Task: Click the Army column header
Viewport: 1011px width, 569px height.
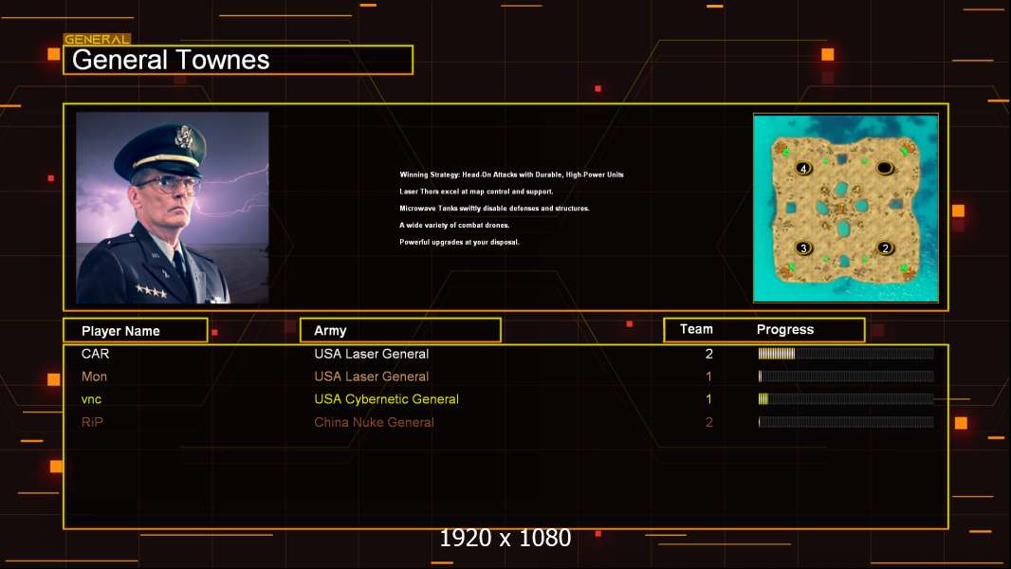Action: [x=400, y=331]
